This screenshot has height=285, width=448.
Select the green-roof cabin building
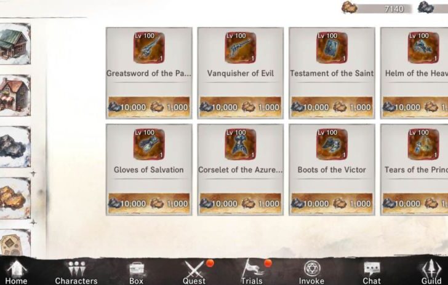pyautogui.click(x=15, y=44)
